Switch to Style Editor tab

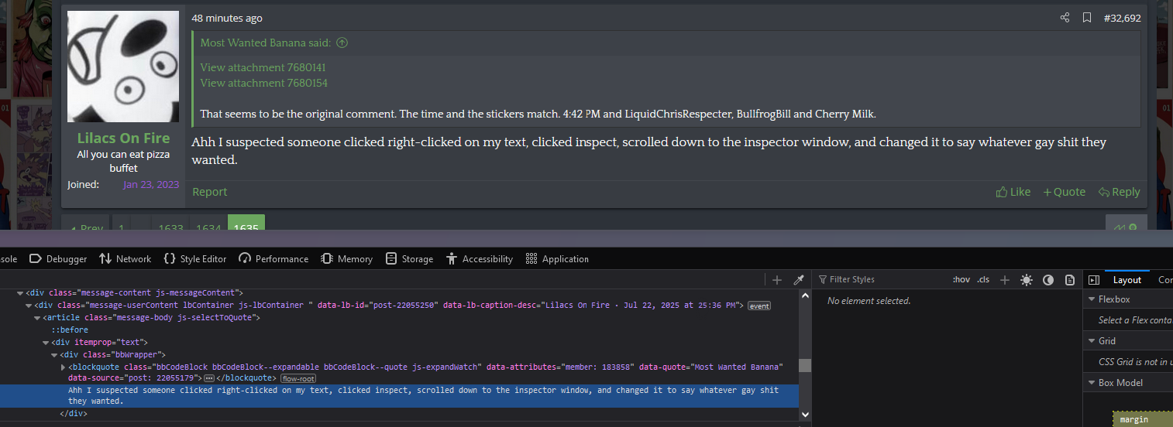tap(194, 258)
